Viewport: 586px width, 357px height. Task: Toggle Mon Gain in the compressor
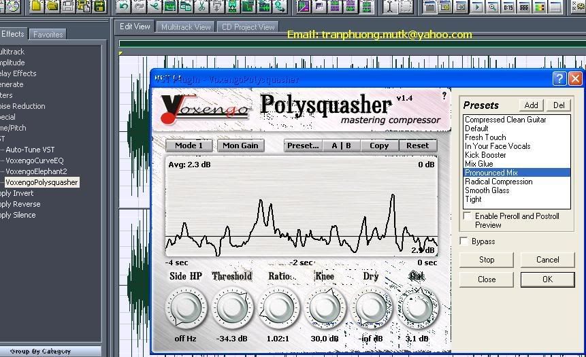[x=241, y=146]
